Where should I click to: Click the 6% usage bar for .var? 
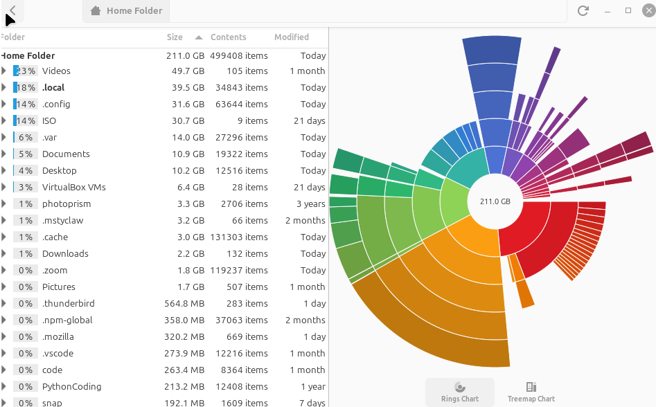pyautogui.click(x=25, y=137)
